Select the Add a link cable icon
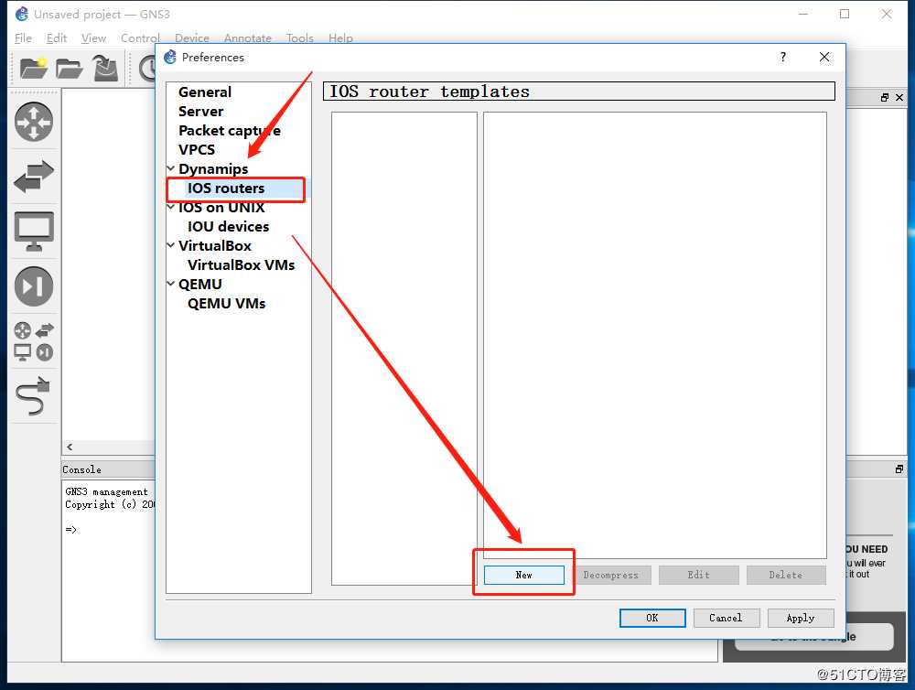 33,395
